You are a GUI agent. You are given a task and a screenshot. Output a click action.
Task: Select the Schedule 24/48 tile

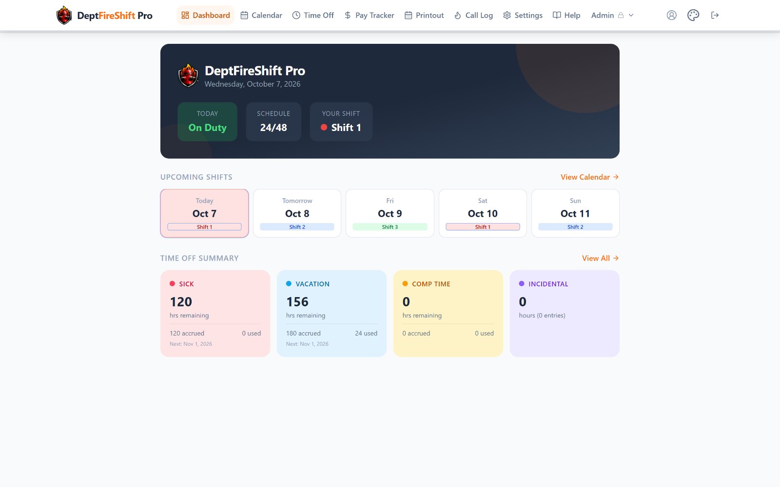[x=273, y=122]
